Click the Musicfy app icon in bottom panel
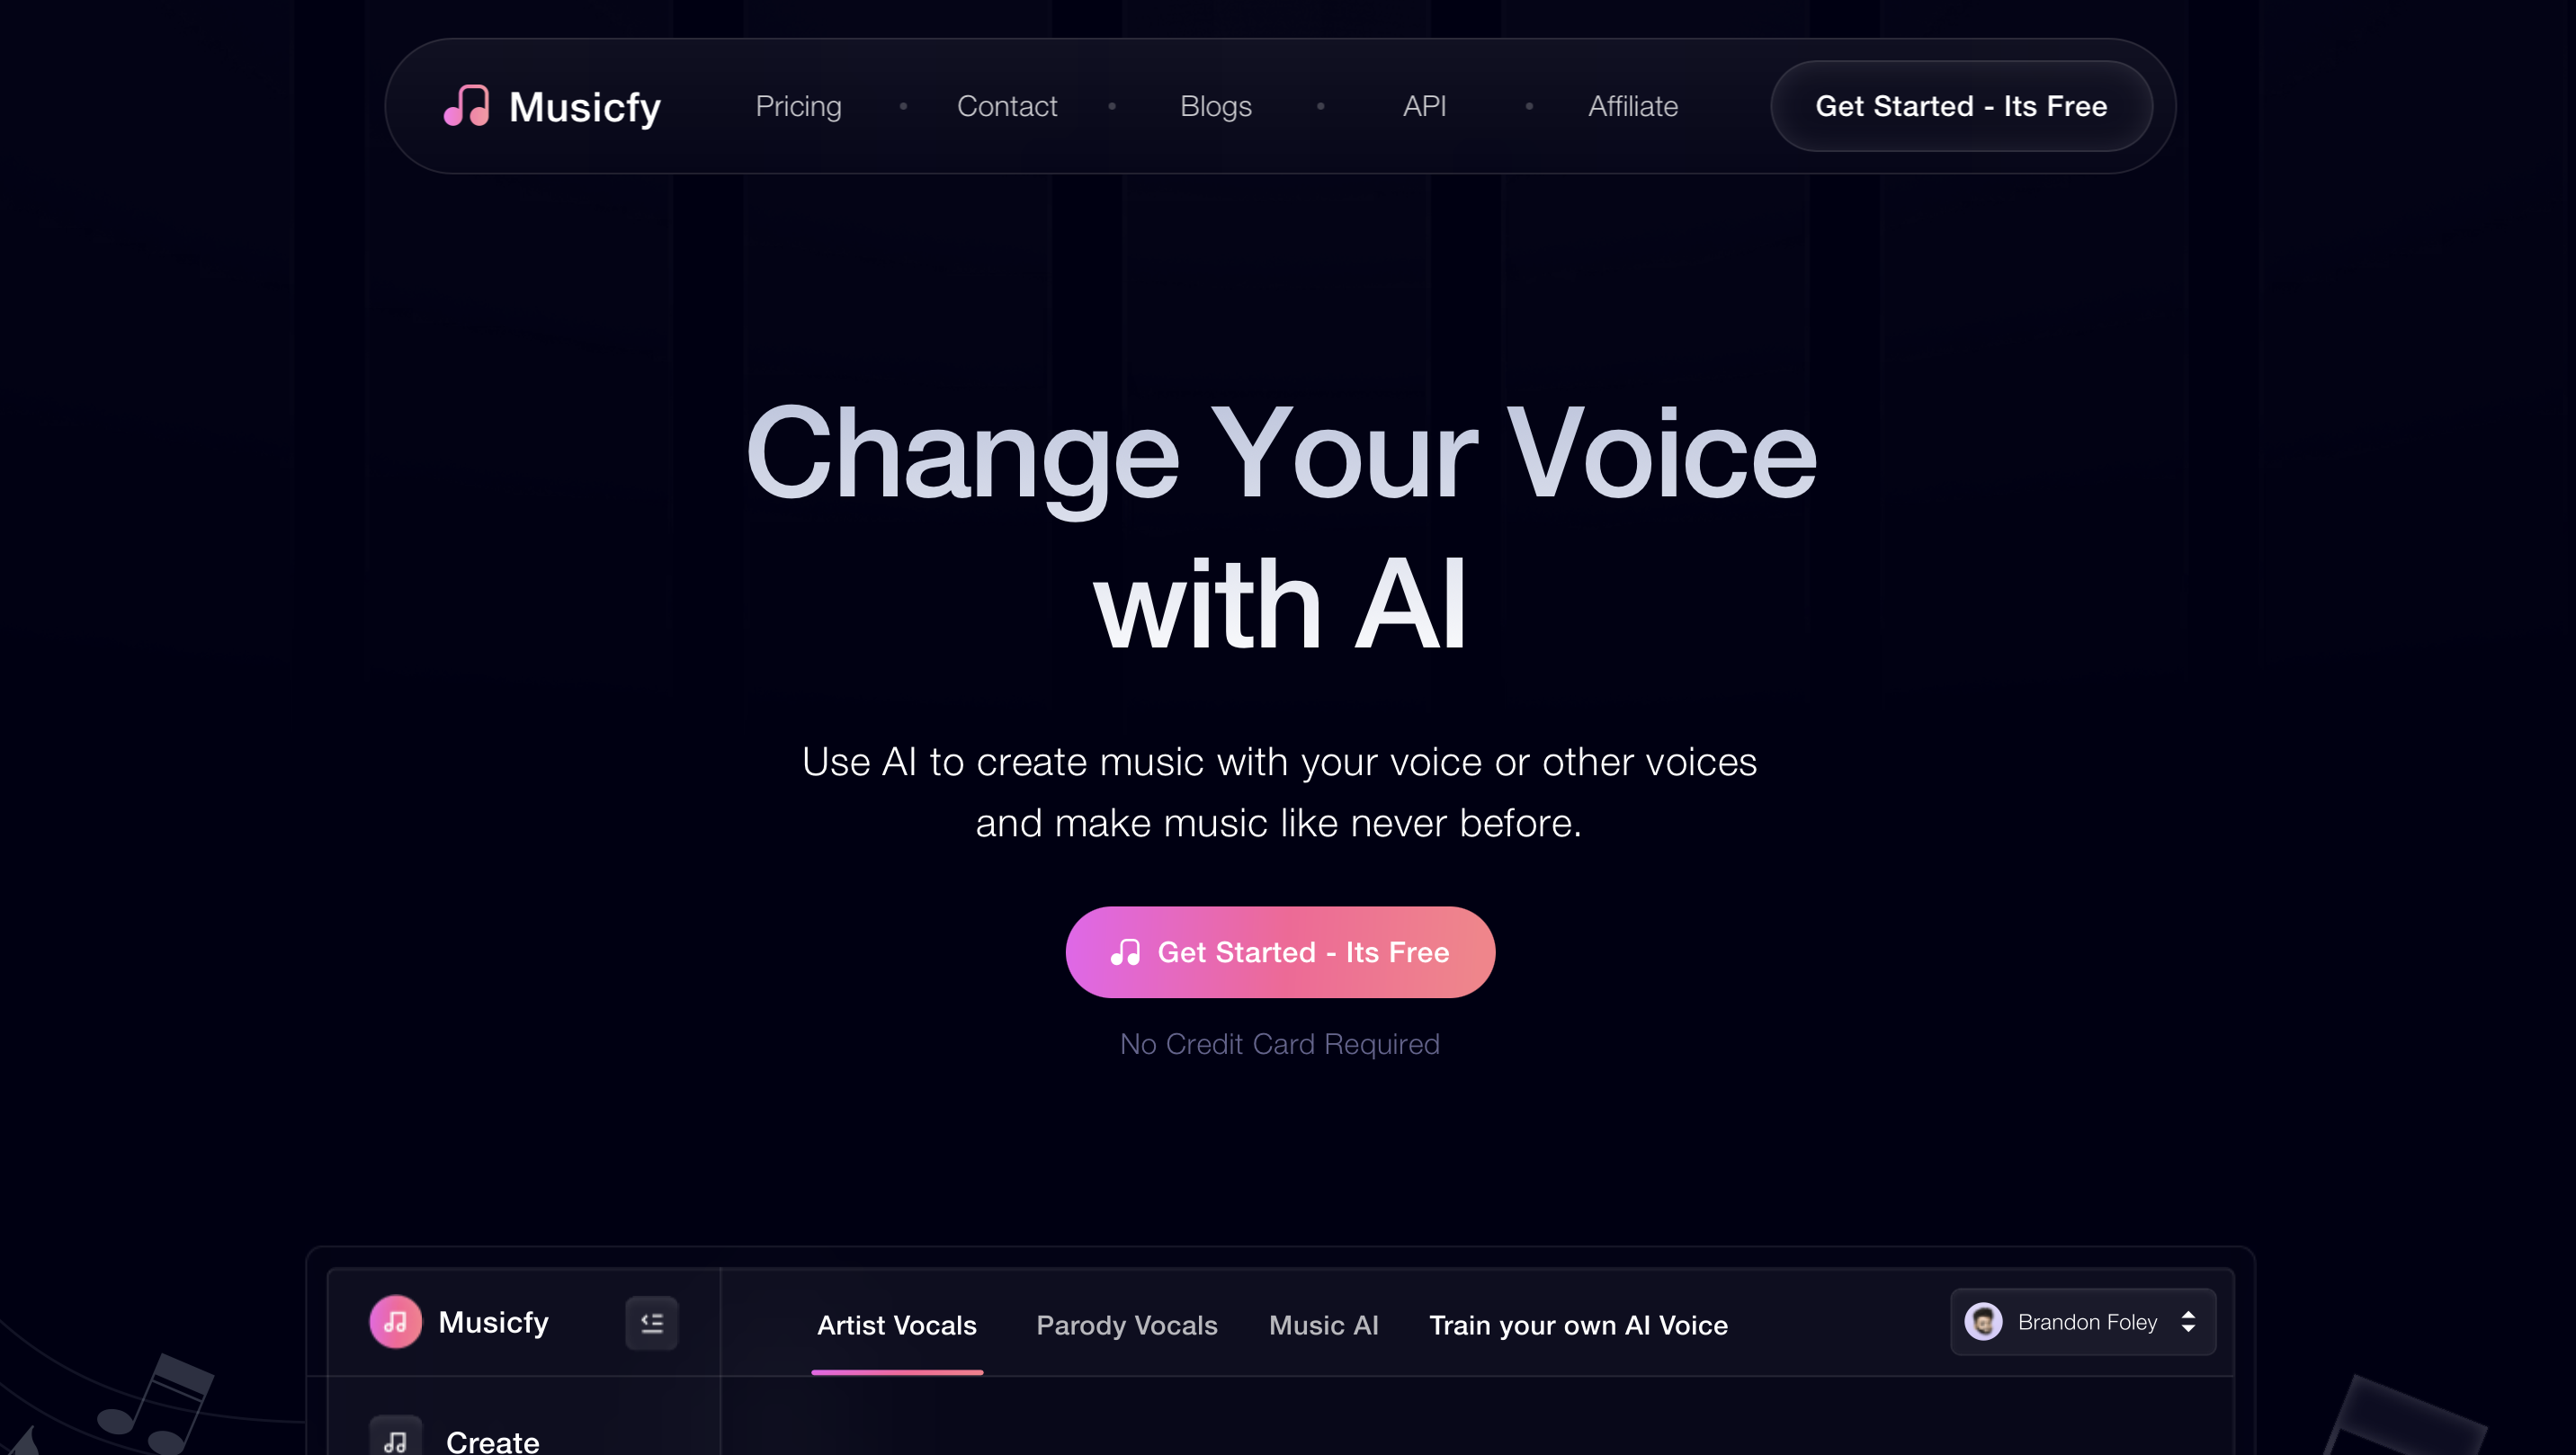The image size is (2576, 1455). point(395,1323)
